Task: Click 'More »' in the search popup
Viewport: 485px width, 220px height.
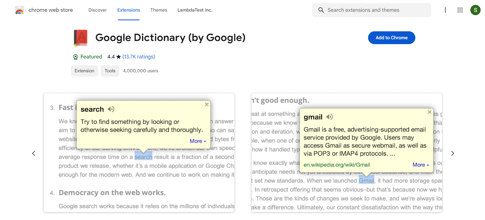Action: pos(198,141)
